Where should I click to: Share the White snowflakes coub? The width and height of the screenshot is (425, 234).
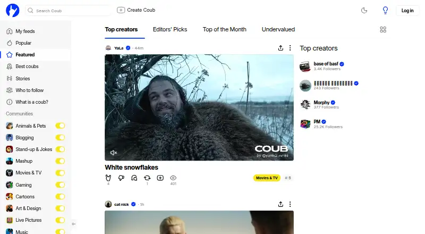[x=280, y=48]
